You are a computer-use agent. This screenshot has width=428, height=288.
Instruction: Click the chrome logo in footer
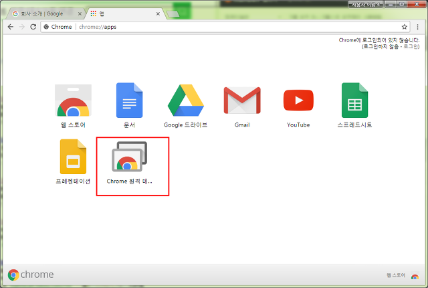[31, 275]
